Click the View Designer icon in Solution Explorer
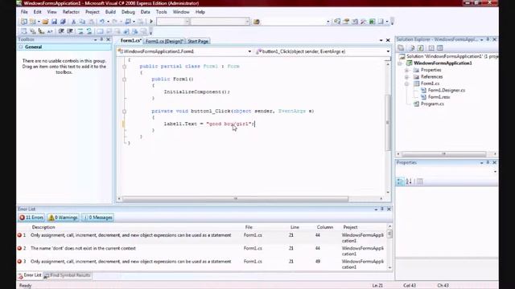 click(x=440, y=48)
